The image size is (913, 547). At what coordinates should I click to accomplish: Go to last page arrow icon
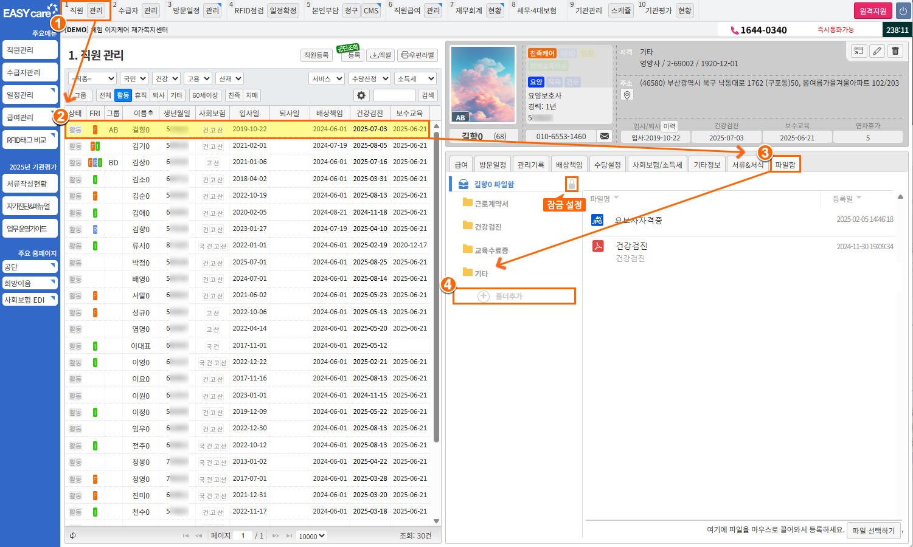pyautogui.click(x=289, y=536)
